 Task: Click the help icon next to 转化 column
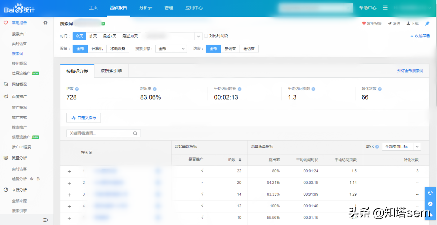[377, 147]
